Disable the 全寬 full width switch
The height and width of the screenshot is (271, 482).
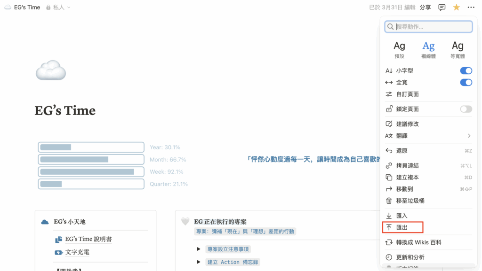(466, 83)
